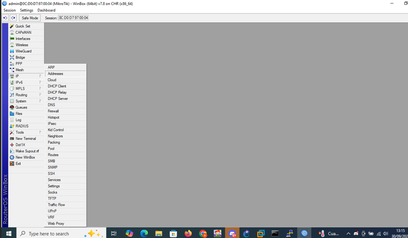Select SSH in IP submenu
408x238 pixels.
tap(65, 173)
